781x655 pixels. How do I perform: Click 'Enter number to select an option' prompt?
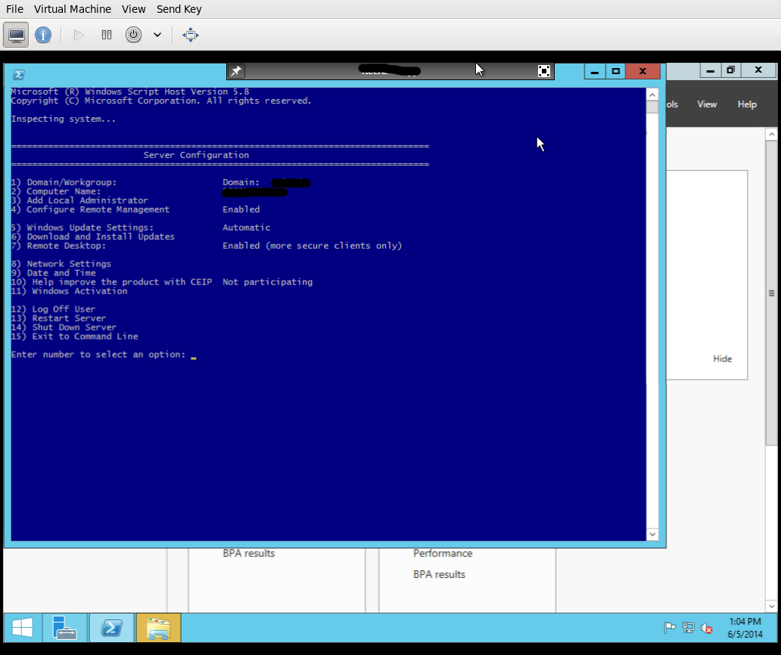tap(98, 355)
